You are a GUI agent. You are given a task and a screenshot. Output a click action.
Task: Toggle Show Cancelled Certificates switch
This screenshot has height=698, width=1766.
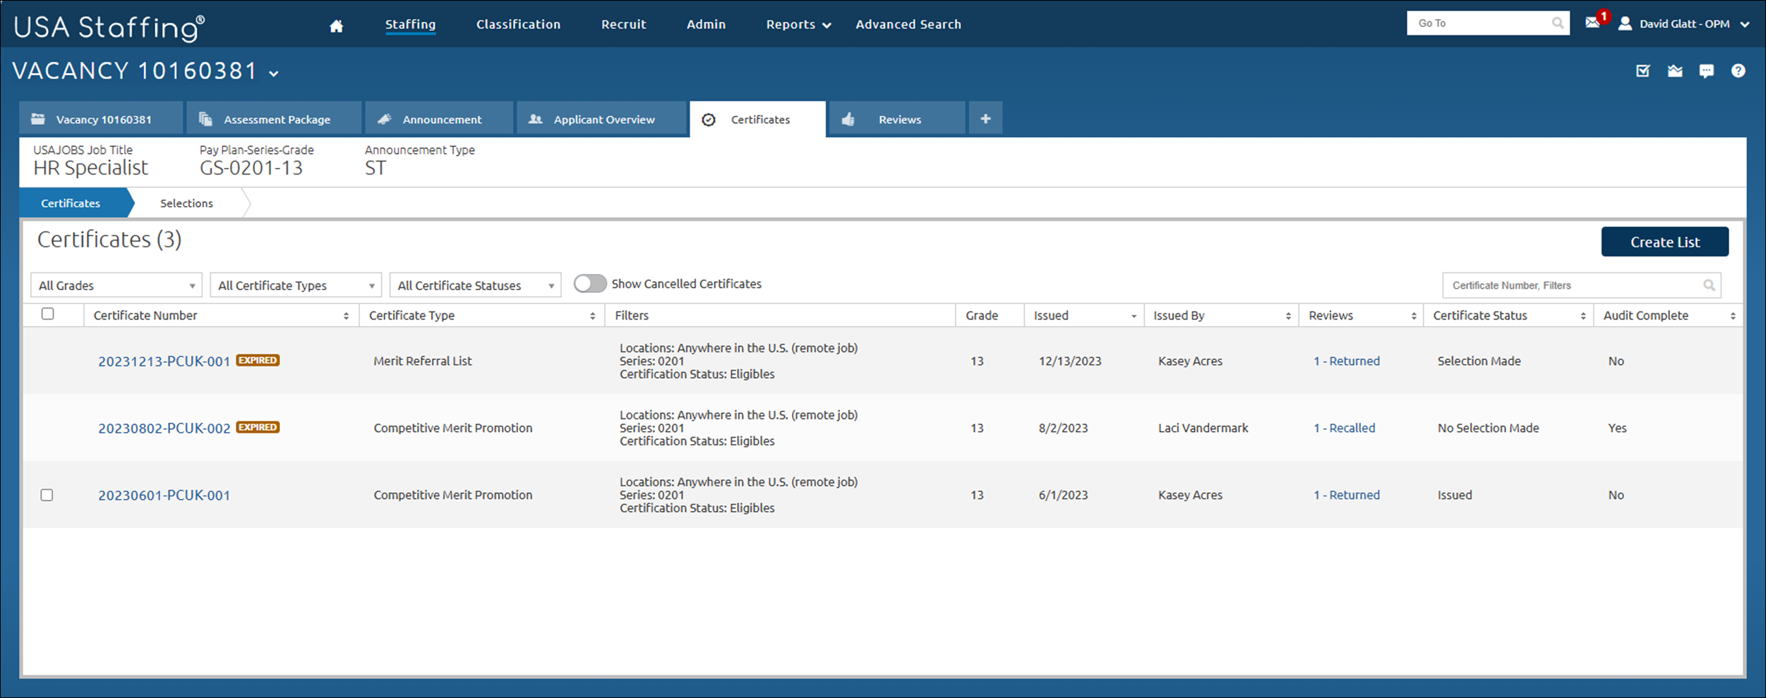[x=590, y=283]
